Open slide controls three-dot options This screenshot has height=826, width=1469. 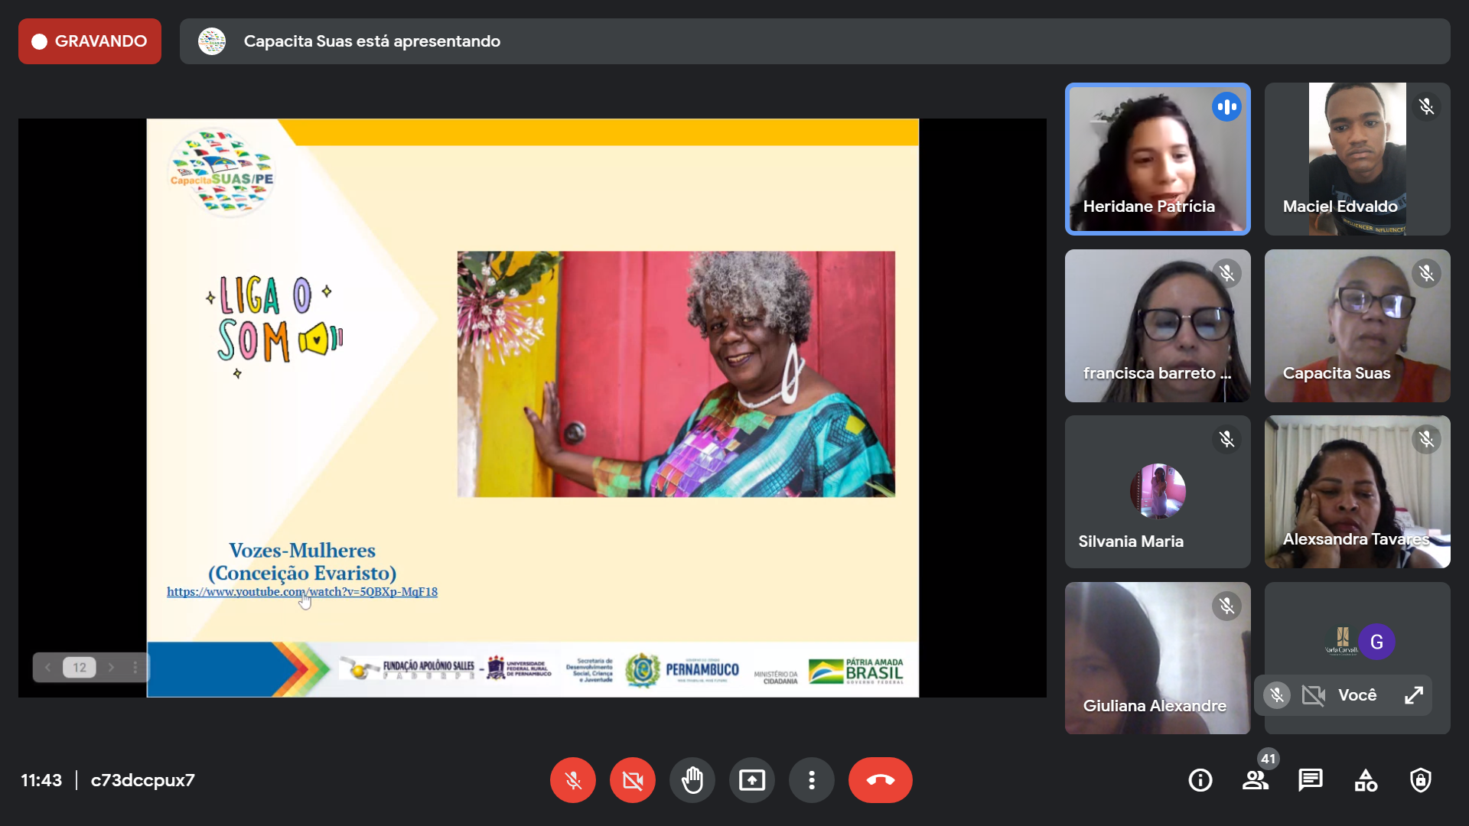(135, 668)
